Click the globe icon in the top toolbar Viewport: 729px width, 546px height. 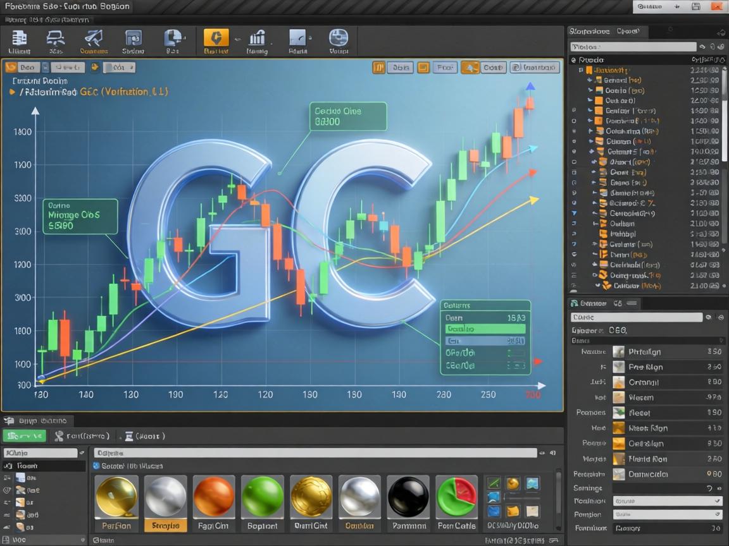pyautogui.click(x=339, y=39)
